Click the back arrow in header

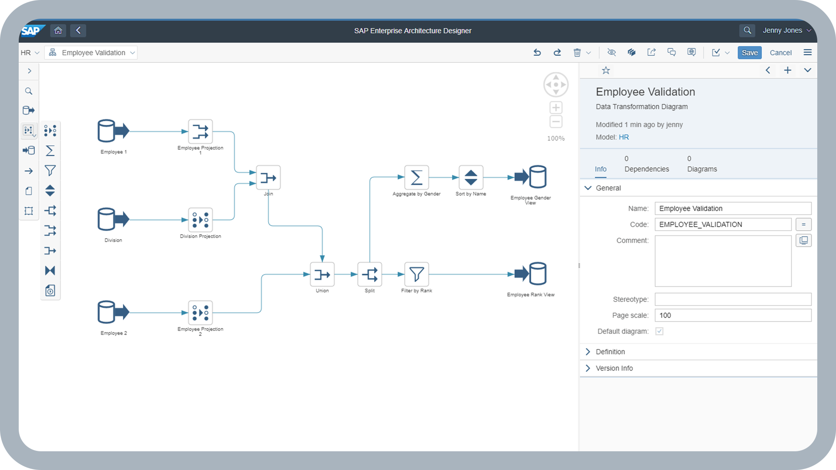click(78, 30)
